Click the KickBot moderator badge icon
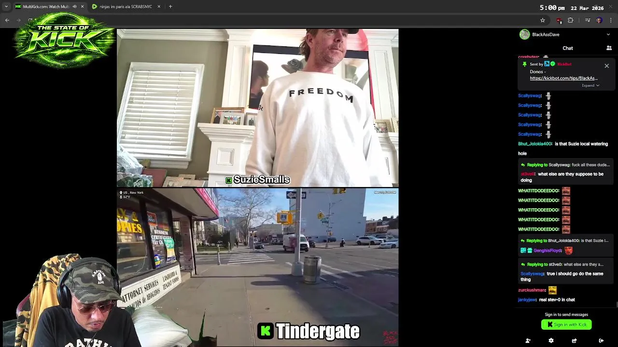This screenshot has height=347, width=618. pyautogui.click(x=547, y=64)
